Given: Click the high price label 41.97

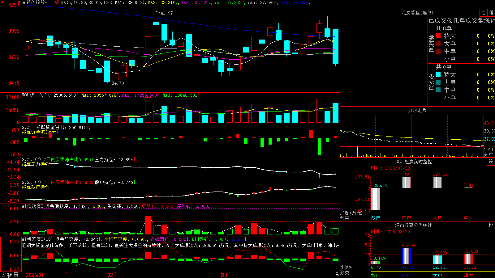Looking at the screenshot, I should pos(167,13).
